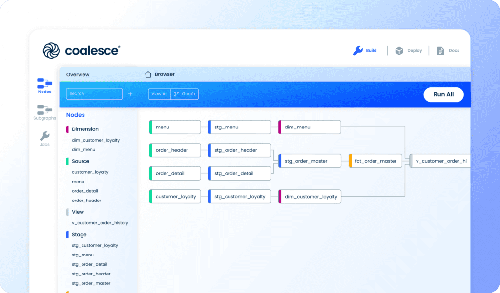
Task: Select the fct_order_master node in the graph
Action: [x=377, y=161]
